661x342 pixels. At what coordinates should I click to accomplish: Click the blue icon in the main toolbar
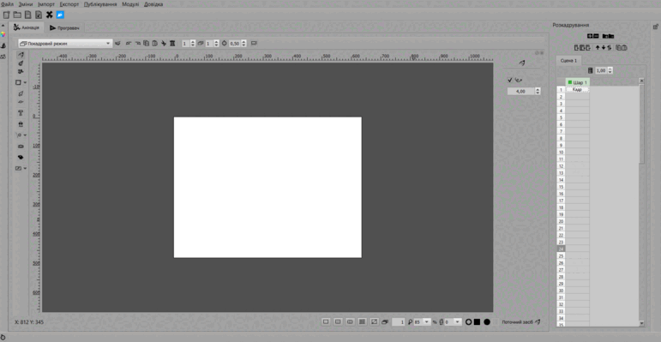click(x=60, y=15)
